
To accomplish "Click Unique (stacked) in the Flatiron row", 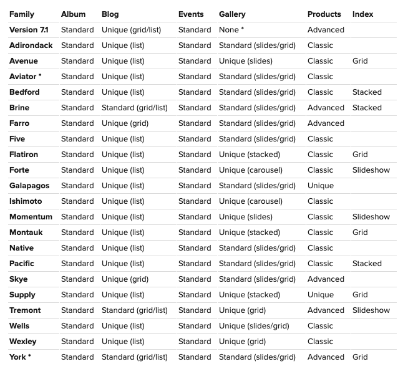I will click(x=250, y=155).
